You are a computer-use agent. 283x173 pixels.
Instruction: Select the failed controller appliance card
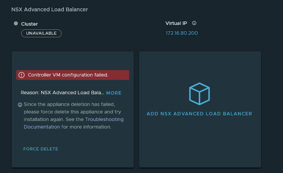pyautogui.click(x=73, y=109)
